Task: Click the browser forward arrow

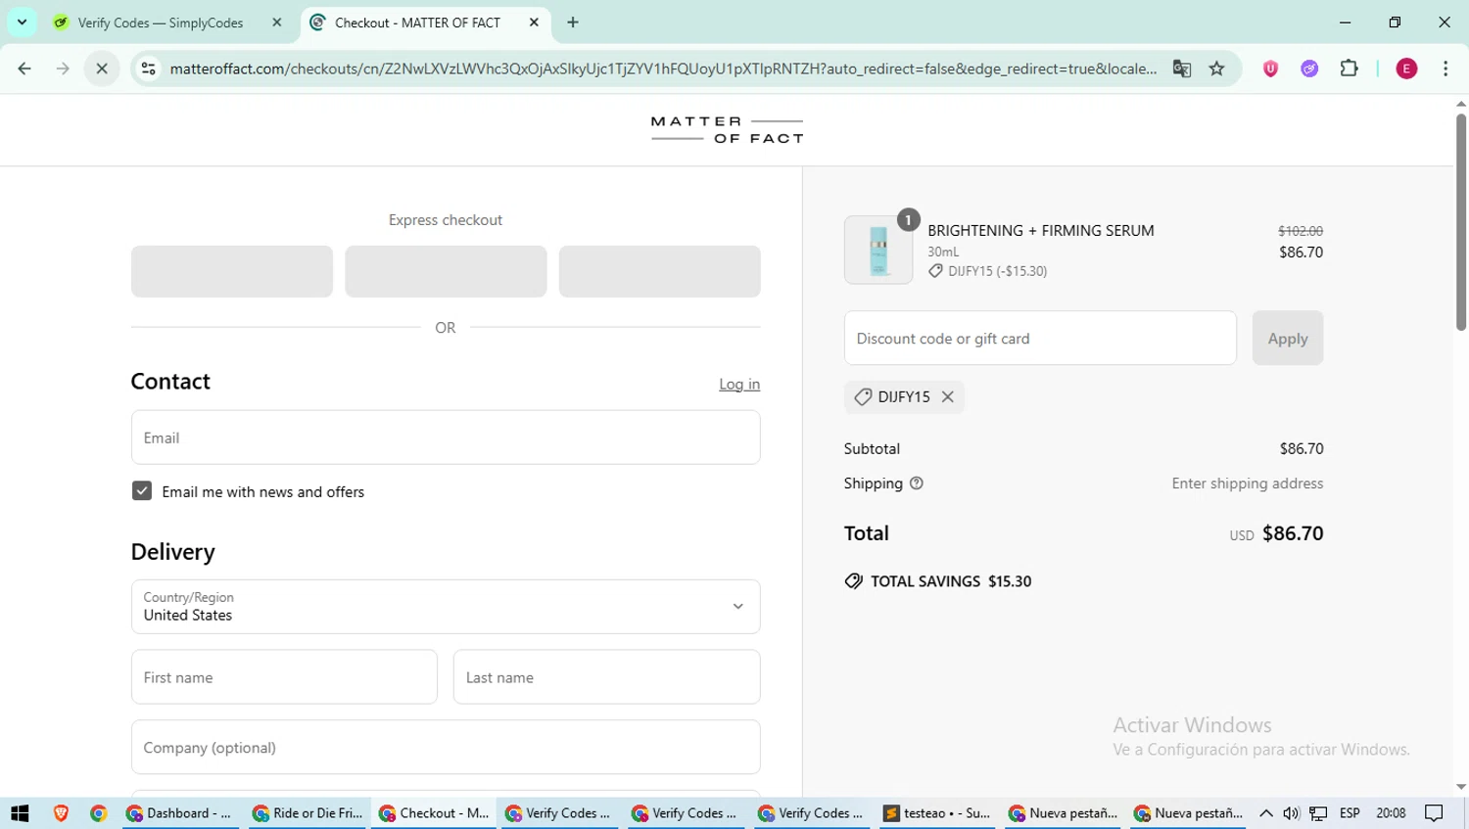Action: coord(63,69)
